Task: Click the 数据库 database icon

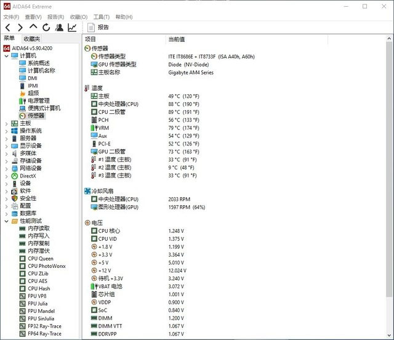Action: point(15,214)
